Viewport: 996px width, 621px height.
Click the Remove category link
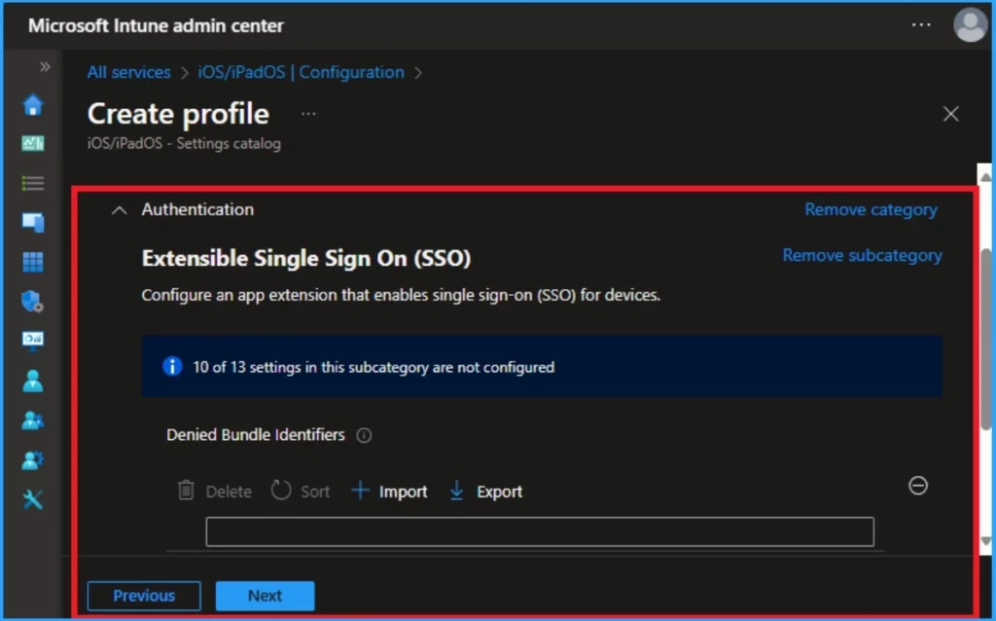[871, 209]
